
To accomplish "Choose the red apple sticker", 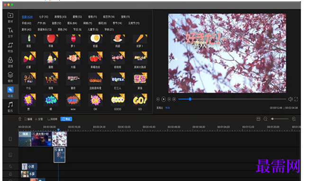I will pos(51,39).
